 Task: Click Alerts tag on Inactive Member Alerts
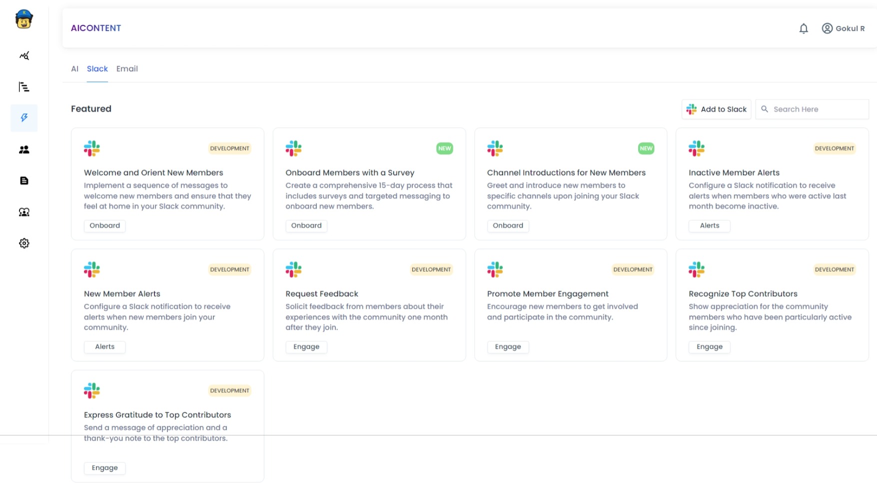[x=709, y=226]
